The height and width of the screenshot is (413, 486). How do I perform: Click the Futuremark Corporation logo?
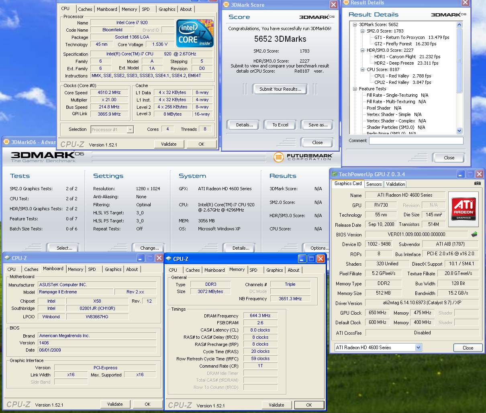click(303, 157)
